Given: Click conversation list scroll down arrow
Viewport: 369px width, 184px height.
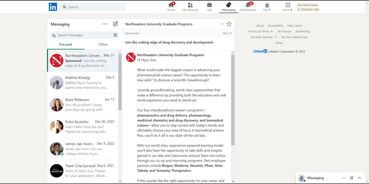Looking at the screenshot, I should coord(120,181).
